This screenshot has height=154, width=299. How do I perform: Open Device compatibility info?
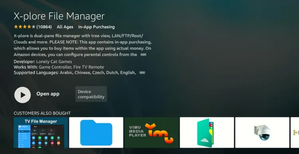[x=91, y=94]
